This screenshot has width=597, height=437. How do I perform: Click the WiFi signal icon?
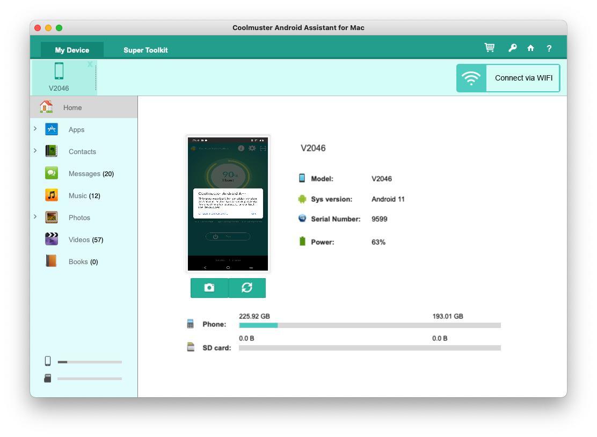(x=471, y=78)
